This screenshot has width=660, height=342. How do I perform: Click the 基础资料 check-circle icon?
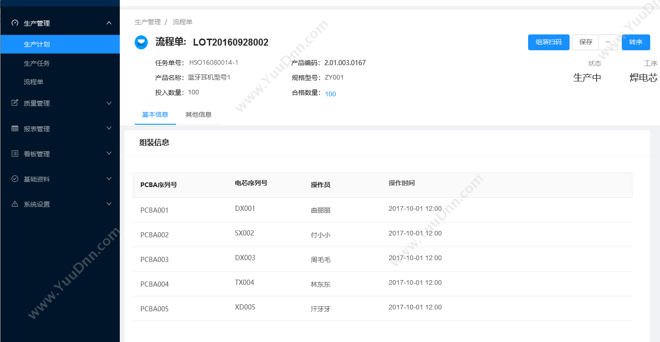(15, 179)
